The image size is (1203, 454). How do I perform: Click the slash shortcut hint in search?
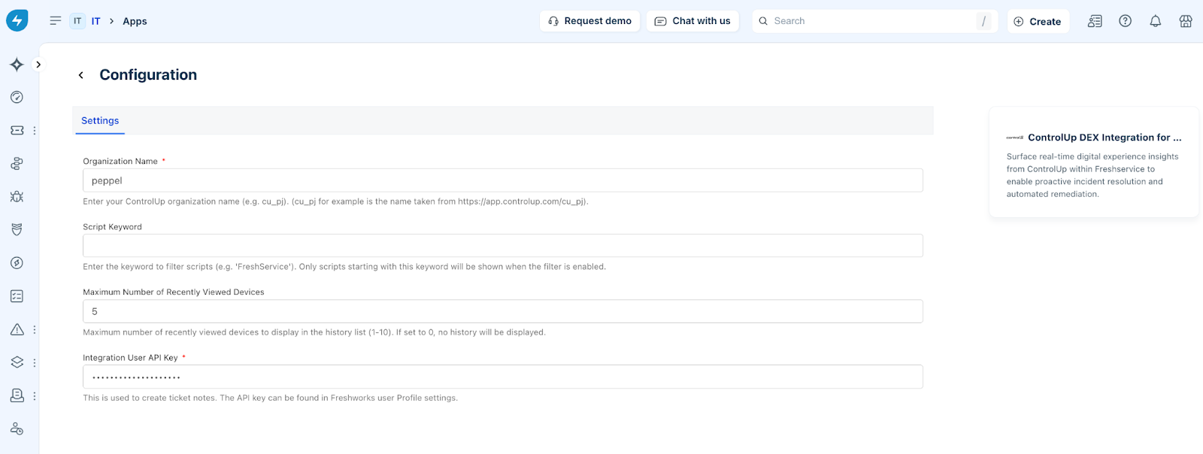pyautogui.click(x=983, y=21)
